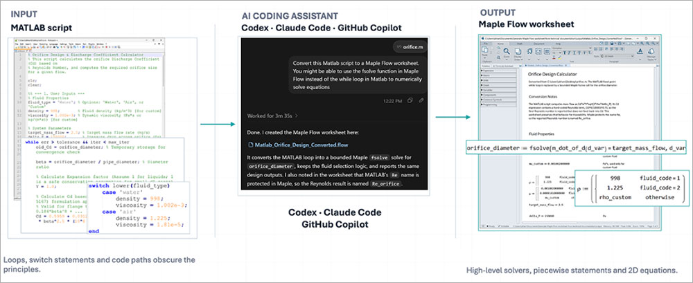Open Notepad++ Settings menu
Viewport: 693px width, 283px height.
click(x=63, y=44)
